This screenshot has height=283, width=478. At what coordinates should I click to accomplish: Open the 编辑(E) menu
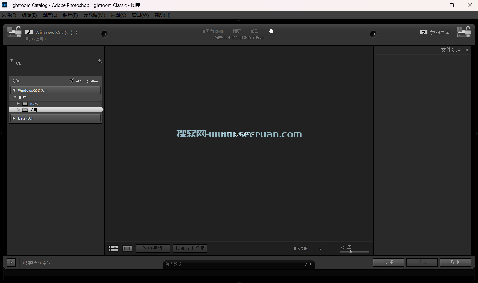(x=29, y=15)
